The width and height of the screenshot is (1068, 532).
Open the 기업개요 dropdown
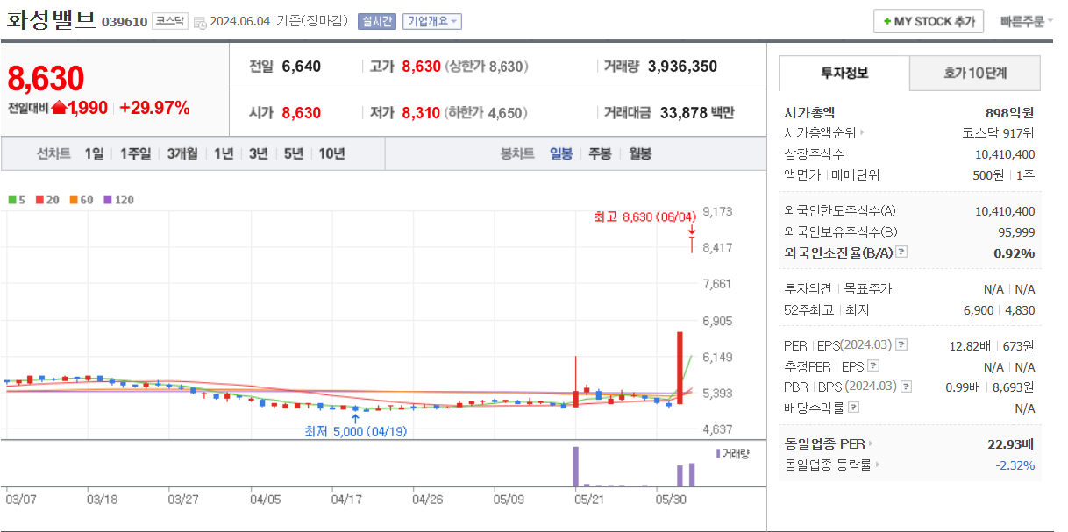[x=432, y=22]
